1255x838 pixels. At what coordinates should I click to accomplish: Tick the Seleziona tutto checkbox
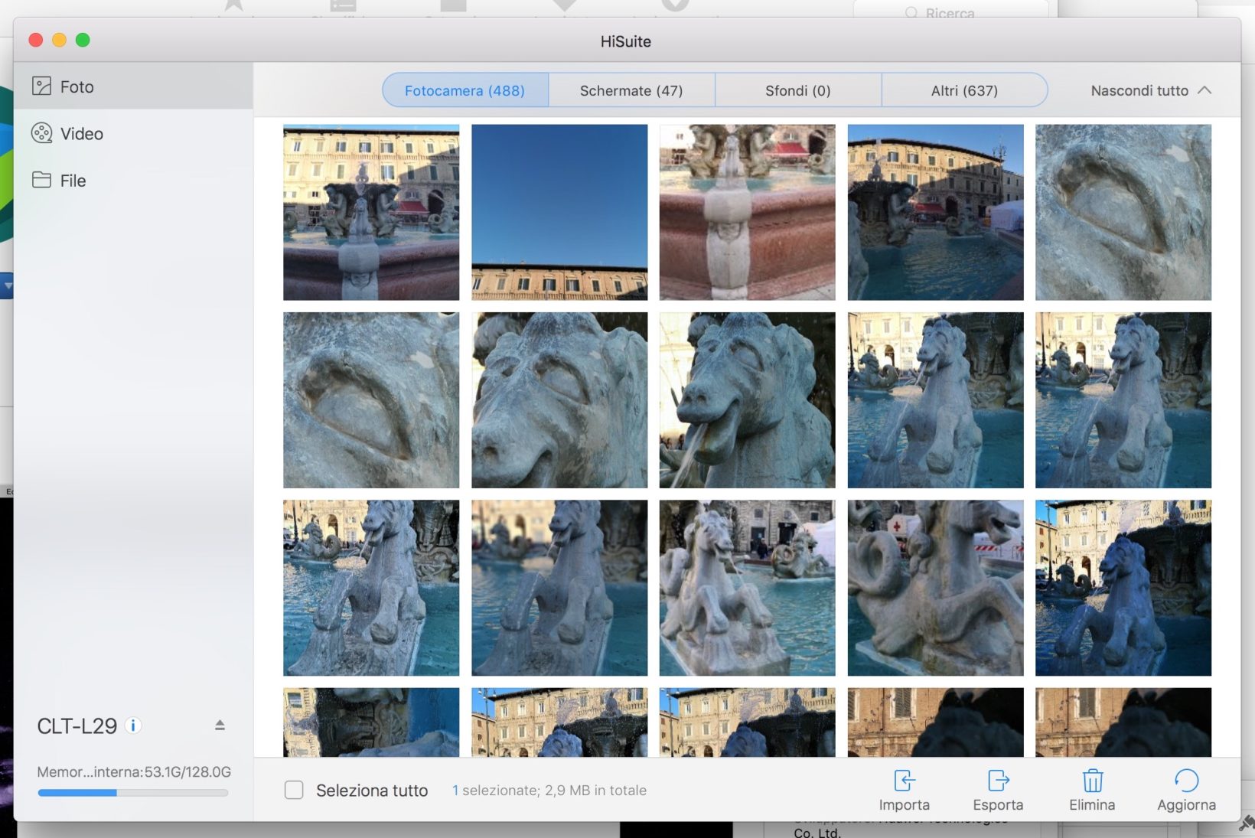click(294, 790)
